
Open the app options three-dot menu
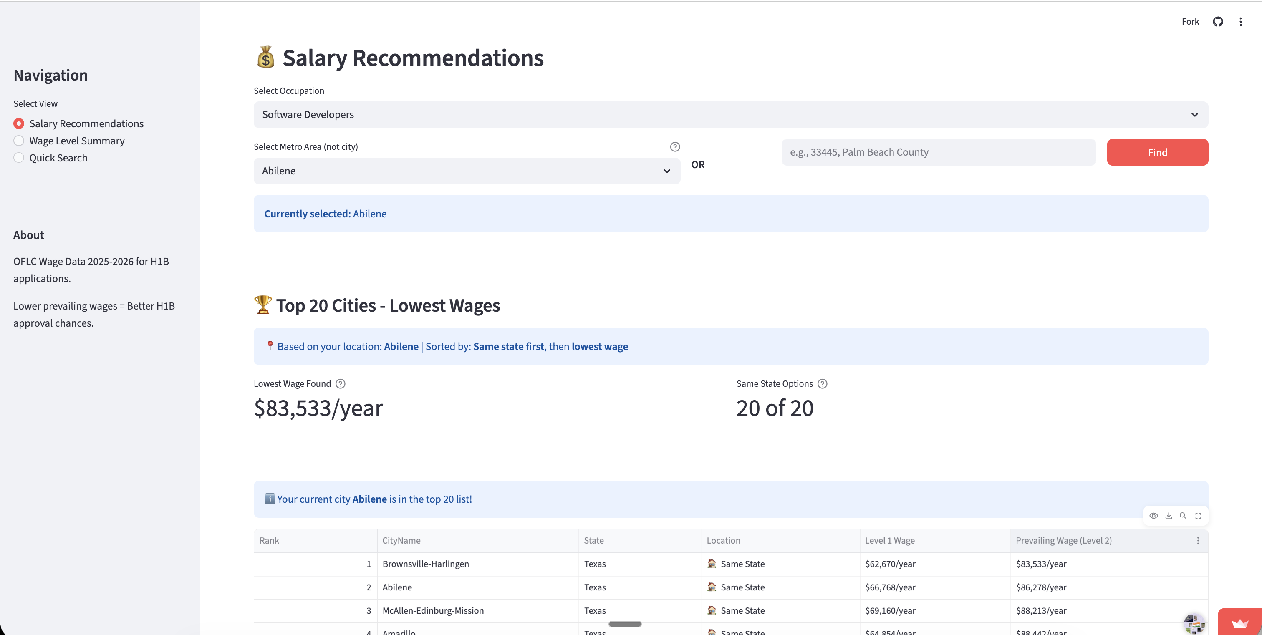click(x=1240, y=21)
